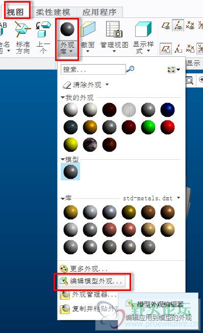Toggle plane display in top ribbon row

click(x=166, y=26)
